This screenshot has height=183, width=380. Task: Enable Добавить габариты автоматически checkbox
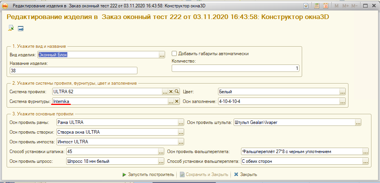click(174, 54)
